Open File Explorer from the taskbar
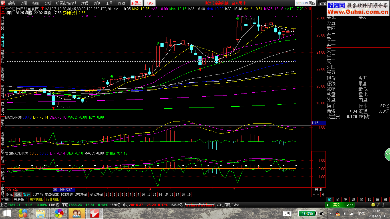This screenshot has width=390, height=219. coord(41,213)
